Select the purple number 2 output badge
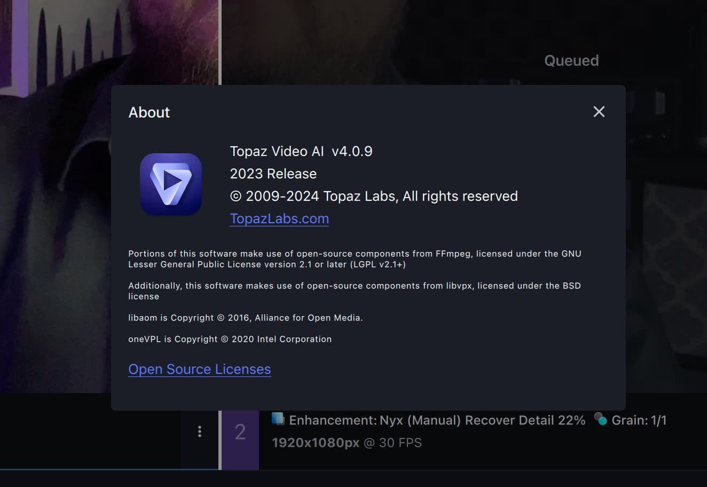The height and width of the screenshot is (487, 707). 240,432
